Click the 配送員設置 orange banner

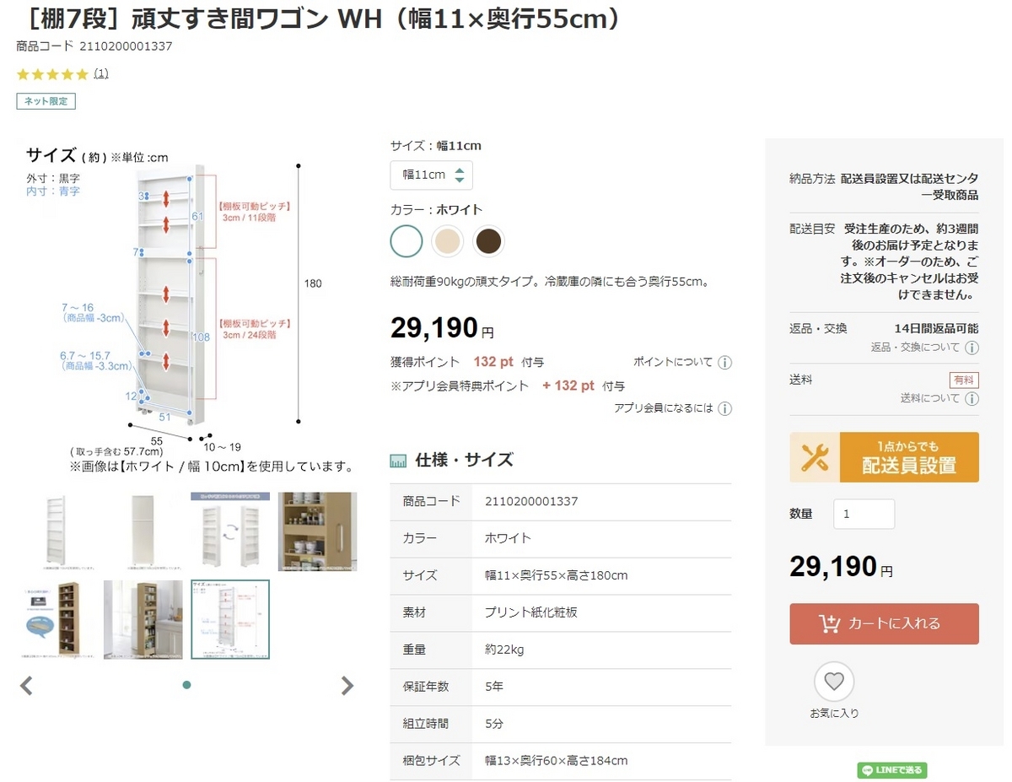(x=884, y=457)
